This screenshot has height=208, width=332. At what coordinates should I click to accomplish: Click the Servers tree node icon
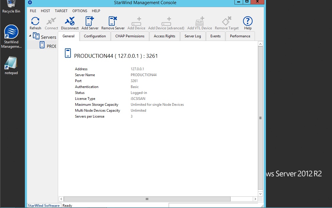[36, 36]
